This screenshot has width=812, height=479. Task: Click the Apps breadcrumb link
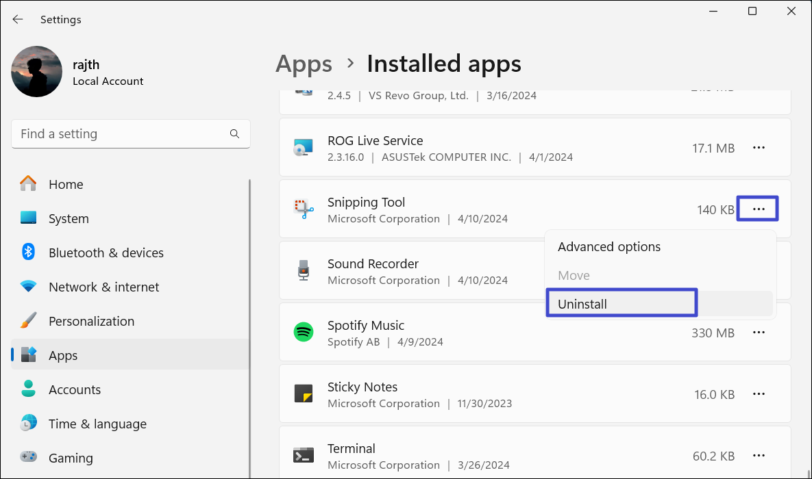[x=304, y=64]
